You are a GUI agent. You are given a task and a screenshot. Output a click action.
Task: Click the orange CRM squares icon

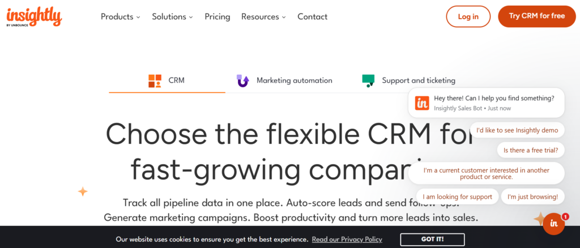tap(155, 80)
